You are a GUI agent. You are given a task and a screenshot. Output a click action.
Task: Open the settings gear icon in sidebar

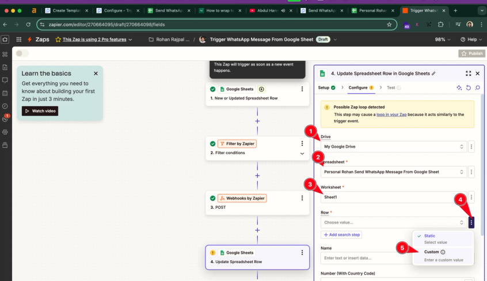(x=5, y=132)
